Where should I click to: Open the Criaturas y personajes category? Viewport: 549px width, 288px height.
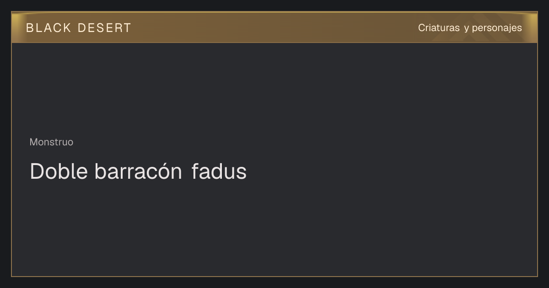click(x=470, y=28)
